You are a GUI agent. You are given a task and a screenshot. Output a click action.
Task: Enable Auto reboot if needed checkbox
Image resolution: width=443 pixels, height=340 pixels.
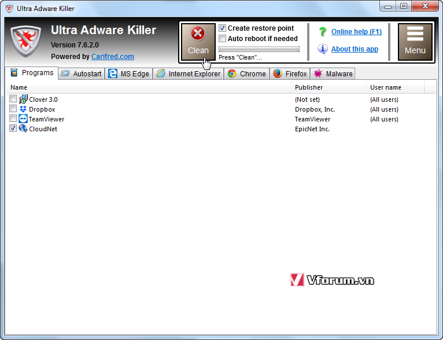[223, 39]
